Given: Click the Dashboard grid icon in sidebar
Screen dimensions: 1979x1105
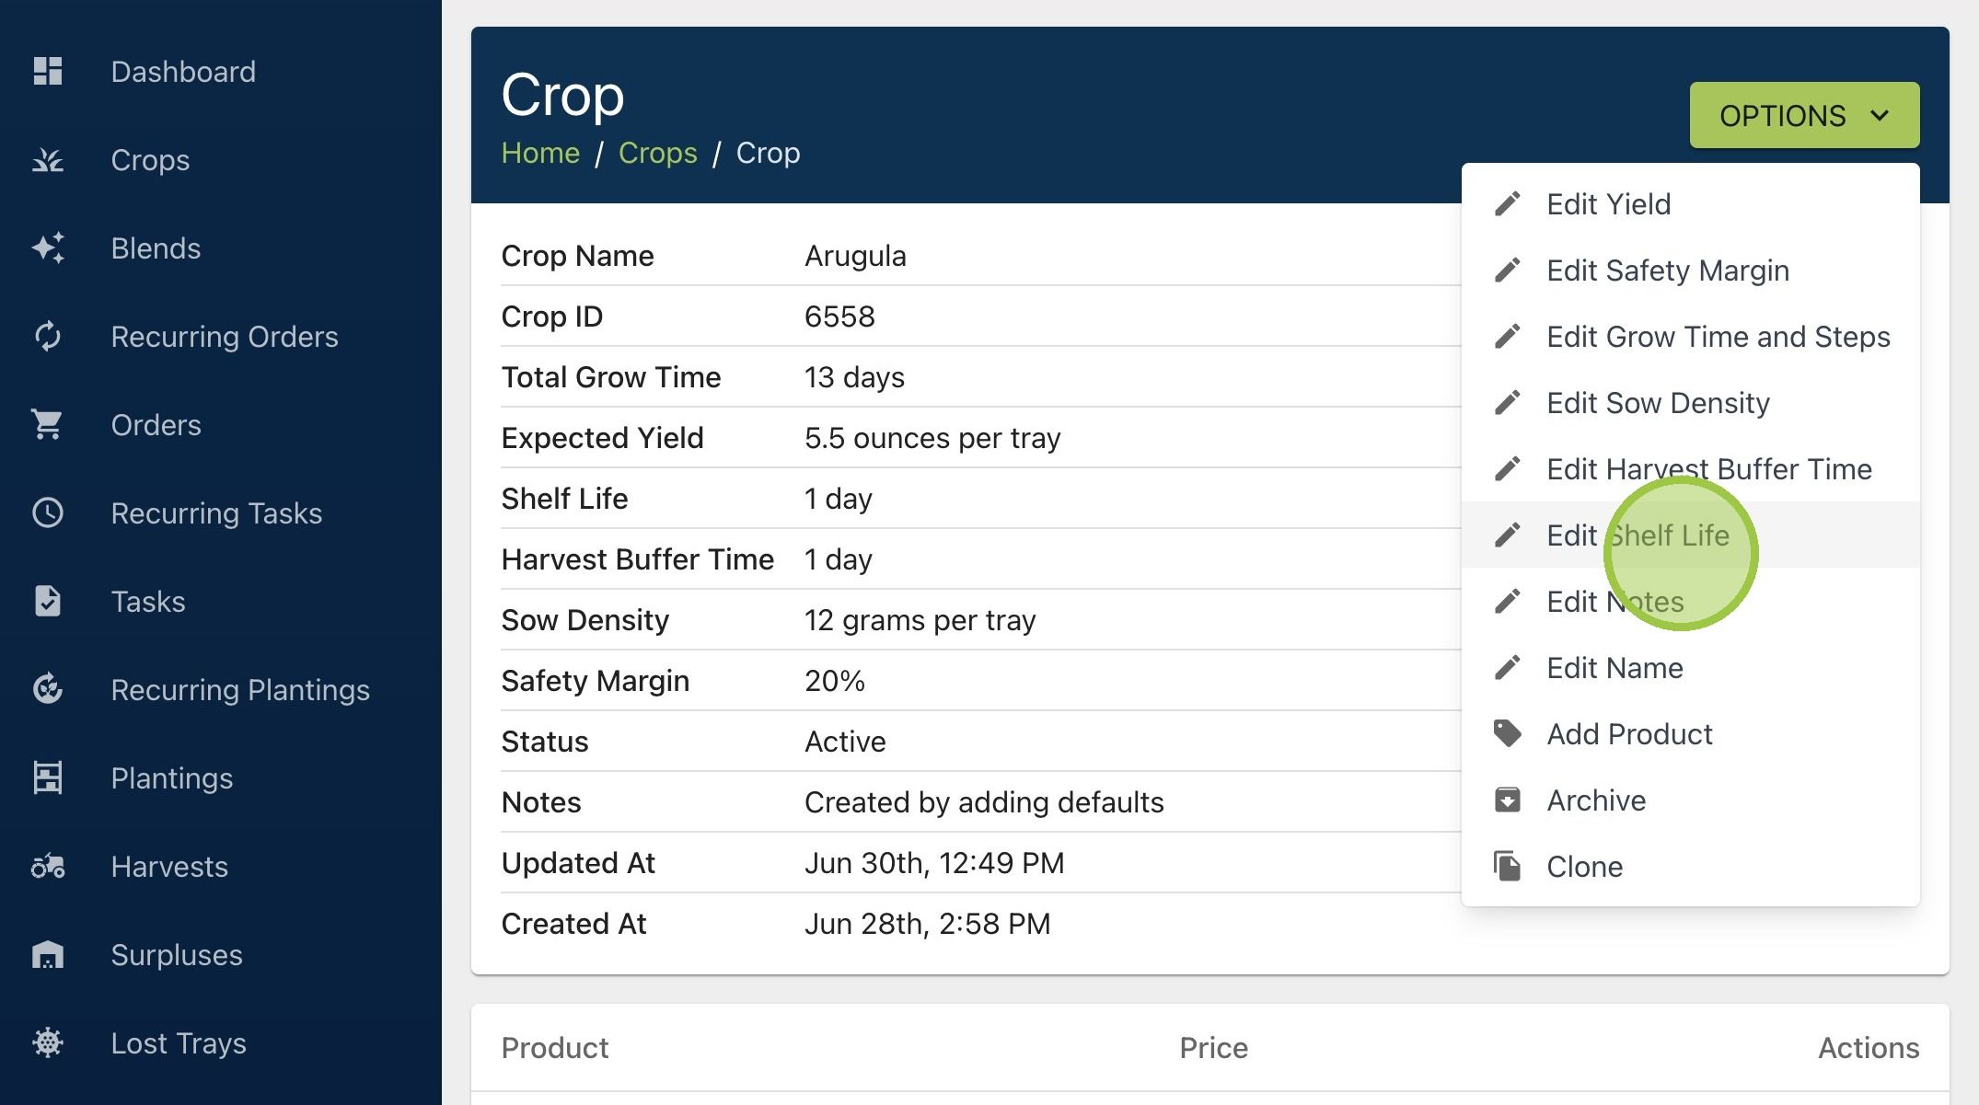Looking at the screenshot, I should (x=47, y=71).
